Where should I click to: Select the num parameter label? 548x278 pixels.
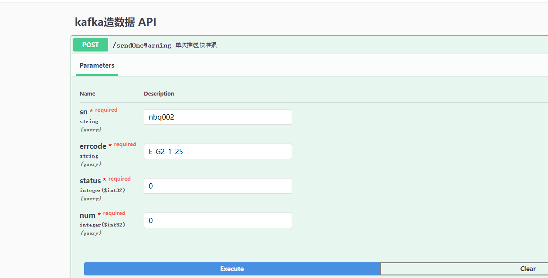pyautogui.click(x=88, y=215)
